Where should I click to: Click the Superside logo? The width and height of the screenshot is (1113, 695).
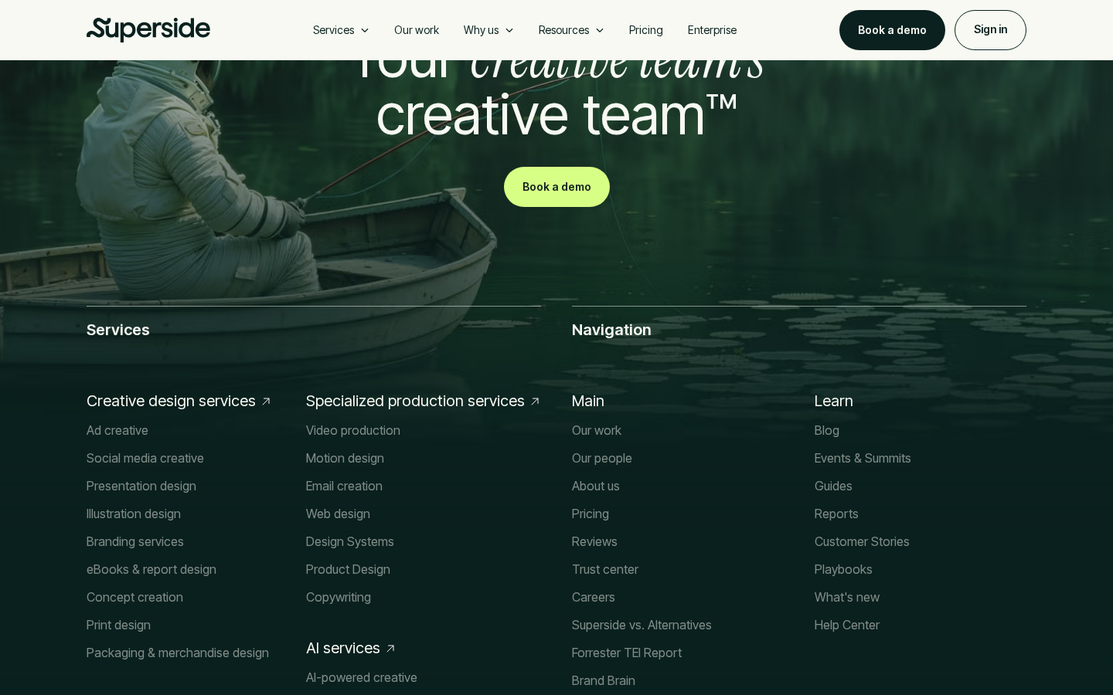click(x=148, y=29)
